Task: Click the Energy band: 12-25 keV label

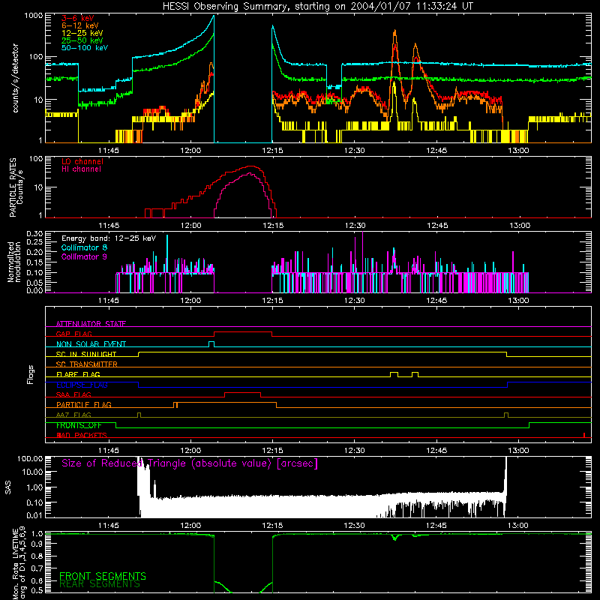Action: point(109,238)
